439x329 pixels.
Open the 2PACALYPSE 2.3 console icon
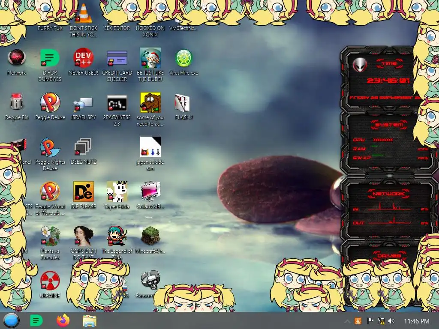pos(117,103)
